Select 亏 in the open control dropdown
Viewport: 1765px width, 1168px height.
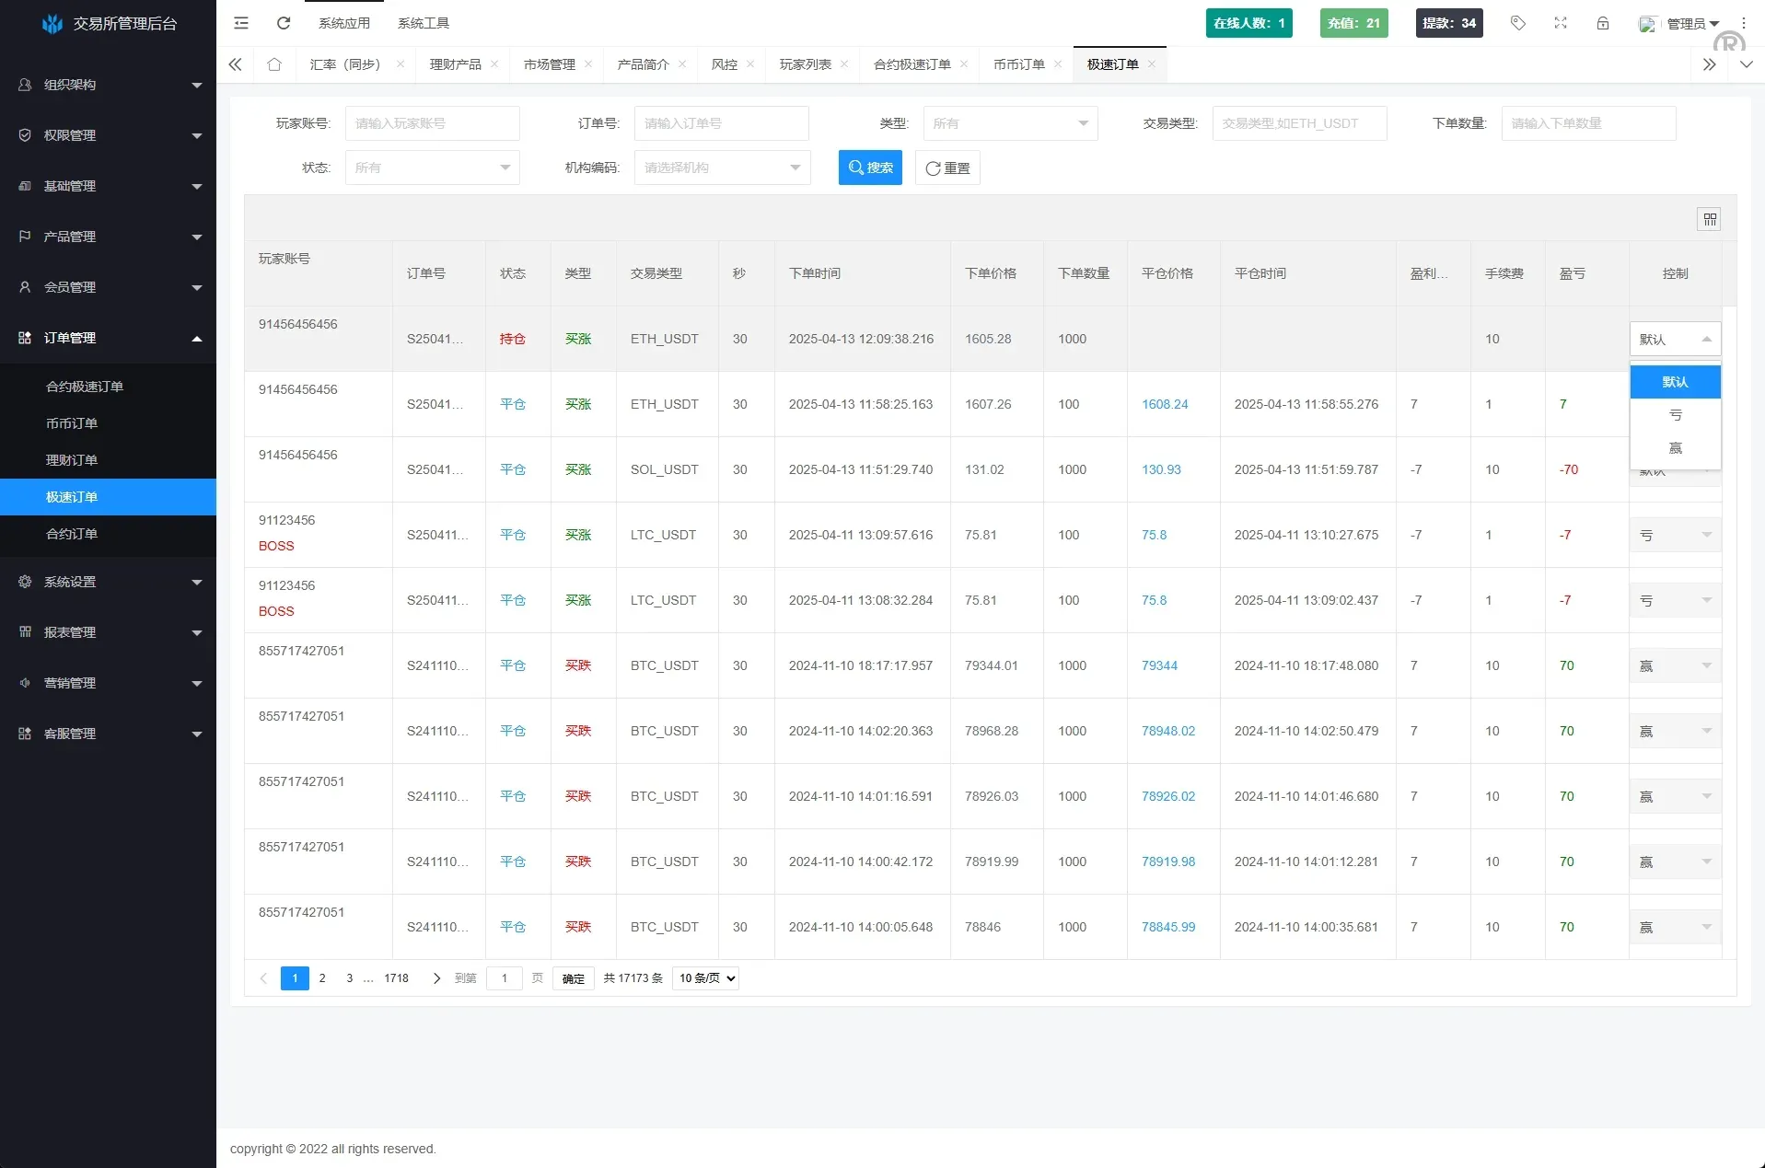pyautogui.click(x=1675, y=415)
